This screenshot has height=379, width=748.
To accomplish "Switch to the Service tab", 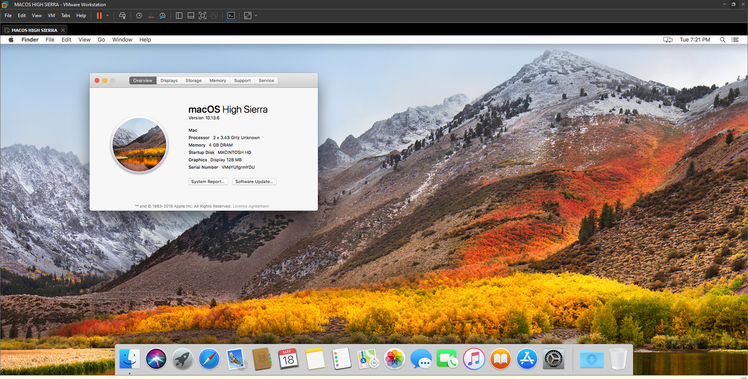I will point(266,80).
